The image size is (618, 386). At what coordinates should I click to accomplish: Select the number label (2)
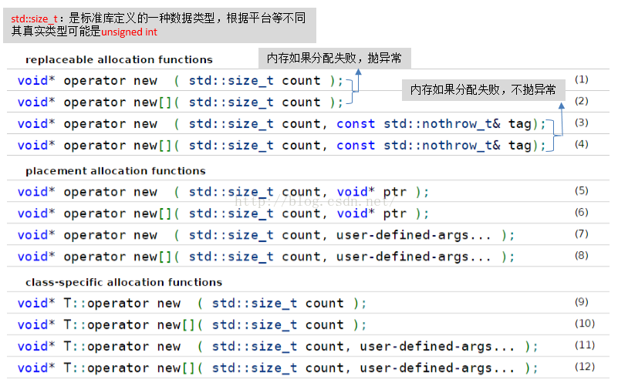(581, 102)
